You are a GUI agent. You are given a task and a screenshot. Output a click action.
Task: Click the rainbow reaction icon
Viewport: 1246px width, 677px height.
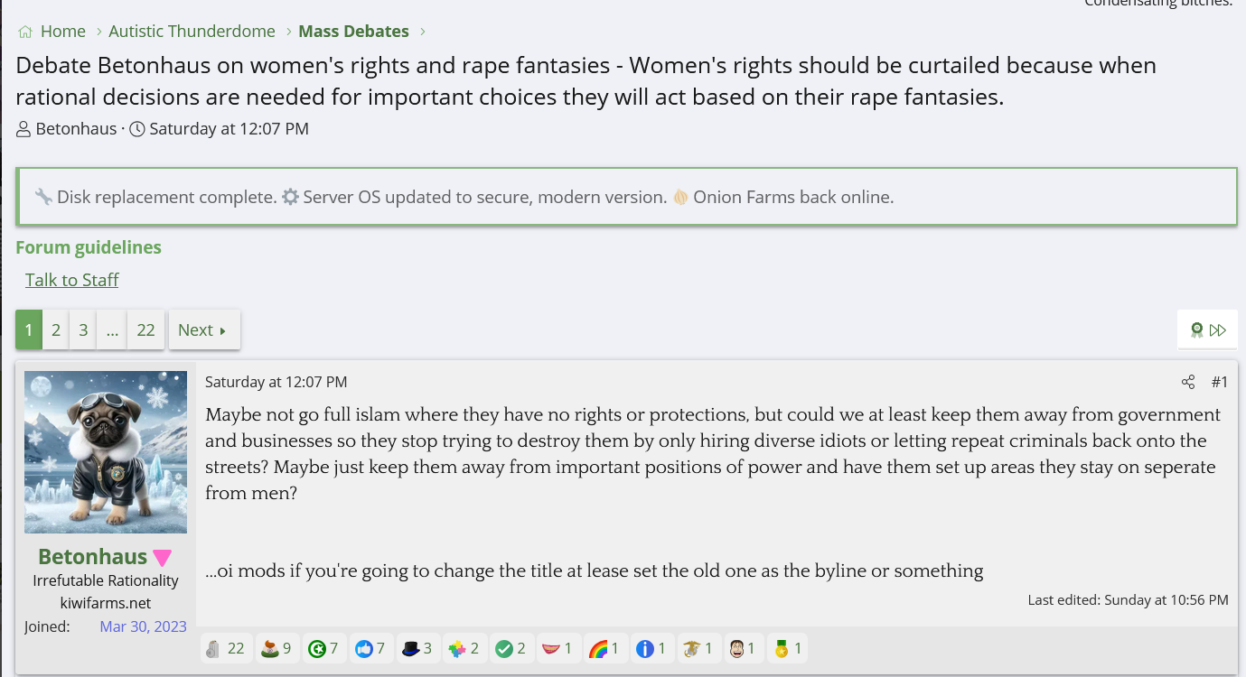(x=597, y=648)
